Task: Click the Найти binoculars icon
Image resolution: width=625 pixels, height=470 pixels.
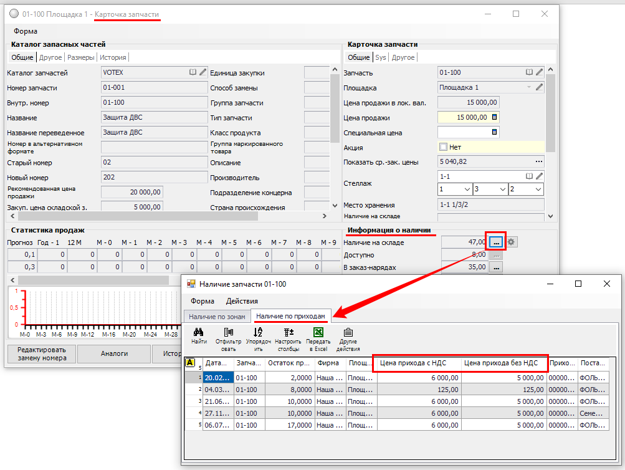Action: coord(199,332)
